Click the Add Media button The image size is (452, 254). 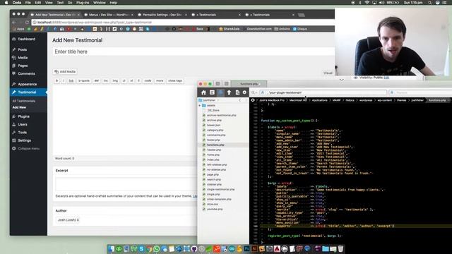[65, 71]
